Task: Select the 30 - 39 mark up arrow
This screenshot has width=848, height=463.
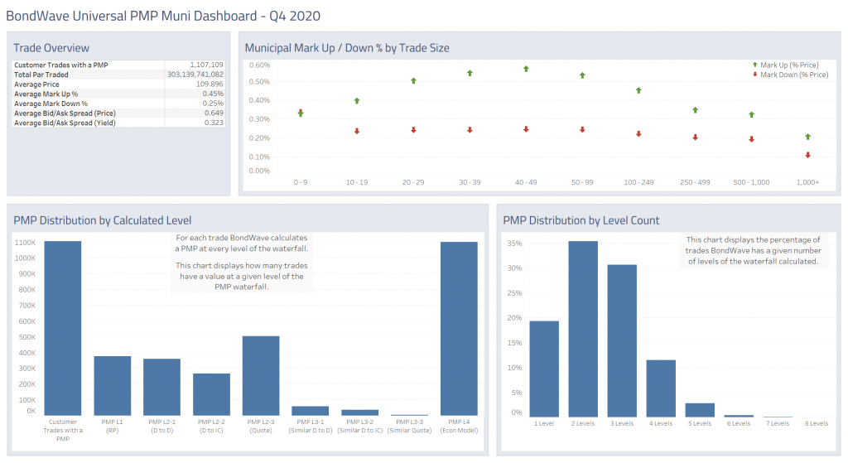Action: (470, 73)
